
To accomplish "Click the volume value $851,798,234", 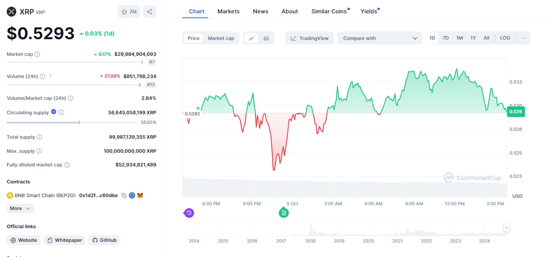I will [140, 77].
